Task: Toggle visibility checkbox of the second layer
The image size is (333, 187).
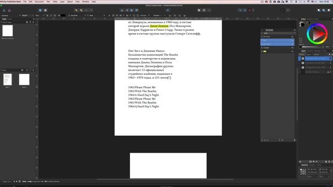Action: [330, 63]
